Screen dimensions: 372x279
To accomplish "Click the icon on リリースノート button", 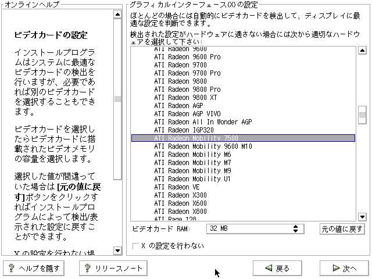I will (88, 268).
